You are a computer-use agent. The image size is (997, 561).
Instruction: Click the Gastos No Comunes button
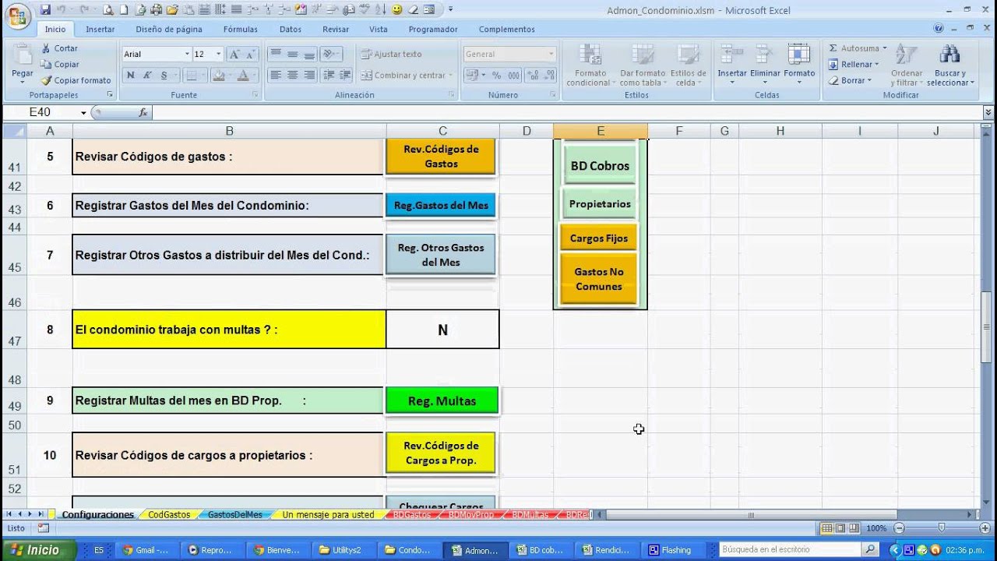(599, 279)
